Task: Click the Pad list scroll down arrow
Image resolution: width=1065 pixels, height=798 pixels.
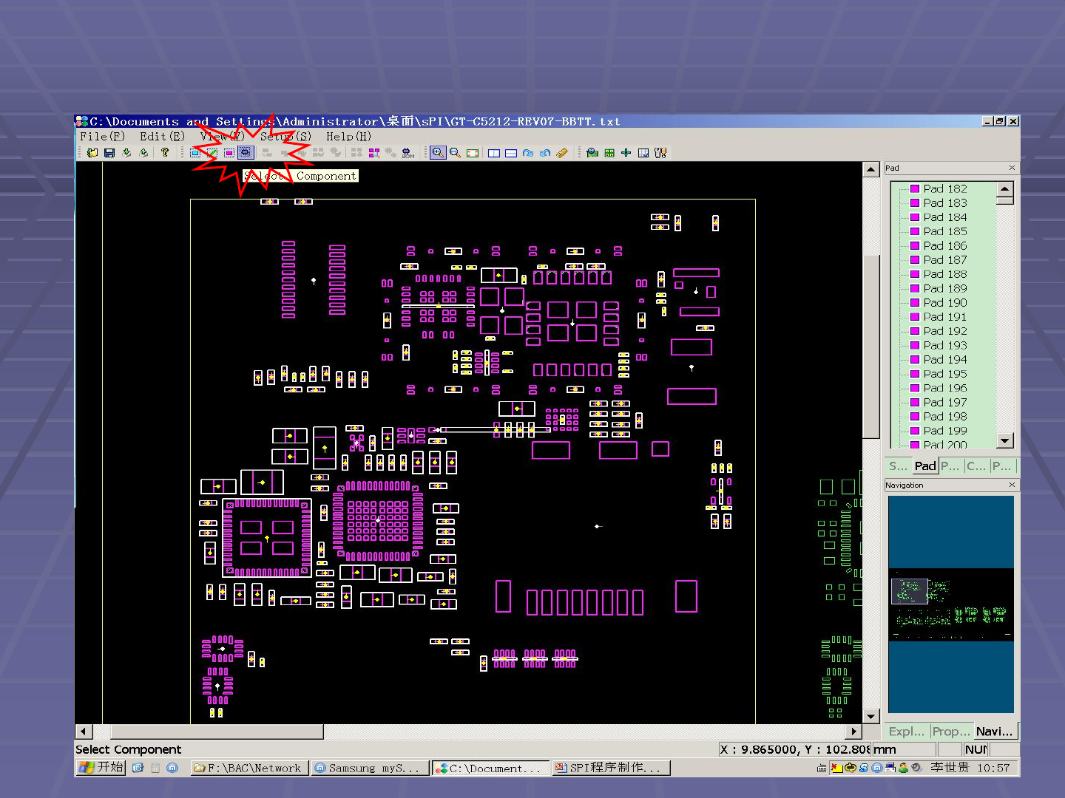Action: (1004, 440)
